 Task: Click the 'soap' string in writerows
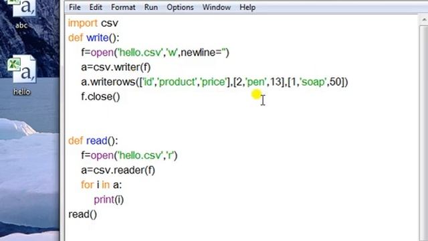pyautogui.click(x=313, y=82)
